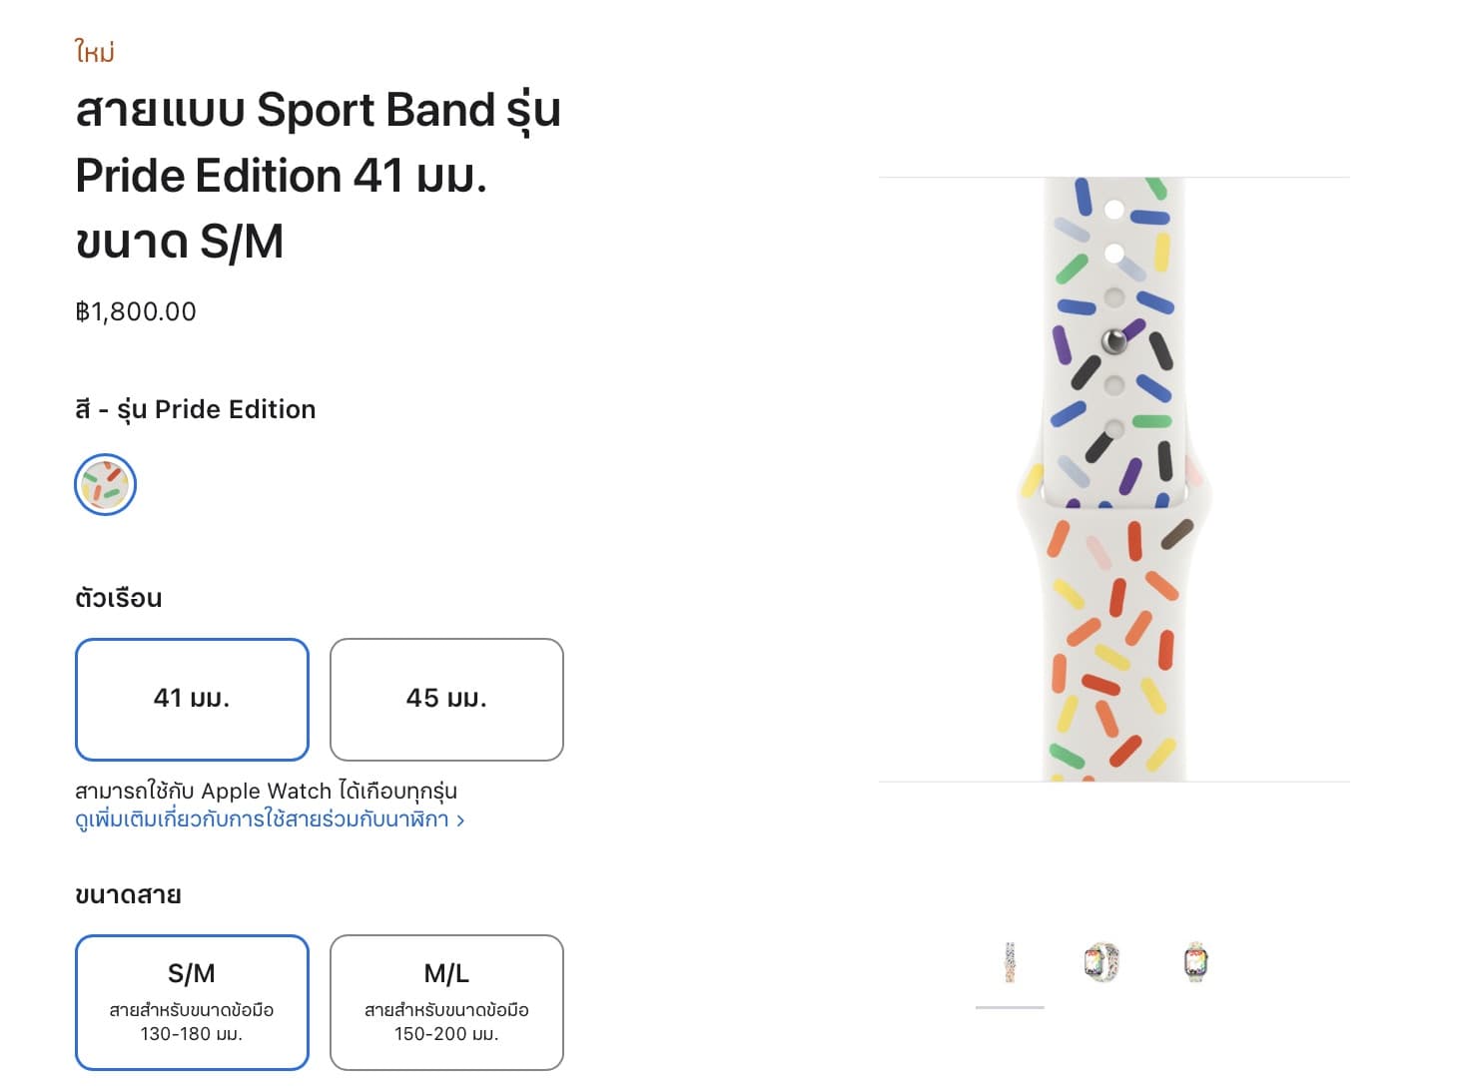
Task: Select the M/L band size option
Action: tap(446, 1002)
